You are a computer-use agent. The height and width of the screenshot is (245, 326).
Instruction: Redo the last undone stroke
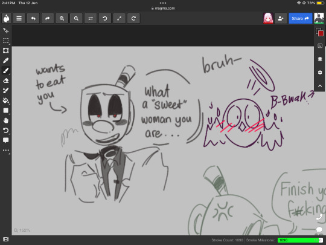coord(48,18)
